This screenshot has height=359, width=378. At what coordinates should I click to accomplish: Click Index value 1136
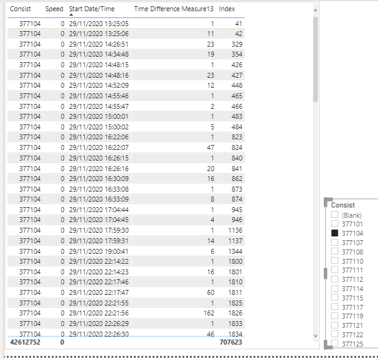235,230
